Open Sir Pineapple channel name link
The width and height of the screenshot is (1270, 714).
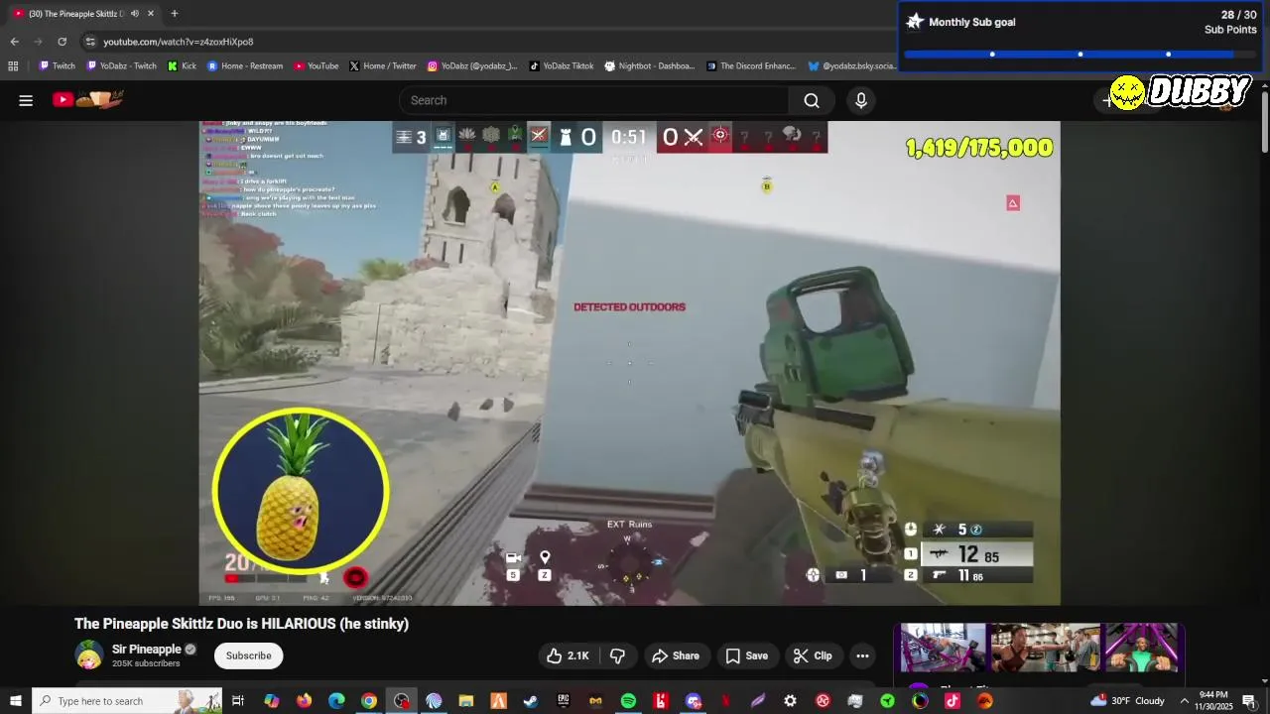[147, 650]
